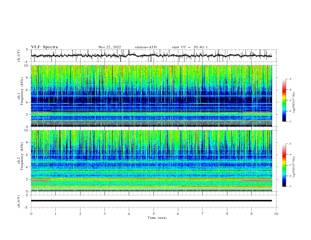Click the ch.2 "Frequency (kHz)" axis label
Image resolution: width=311 pixels, height=240 pixels.
click(22, 156)
